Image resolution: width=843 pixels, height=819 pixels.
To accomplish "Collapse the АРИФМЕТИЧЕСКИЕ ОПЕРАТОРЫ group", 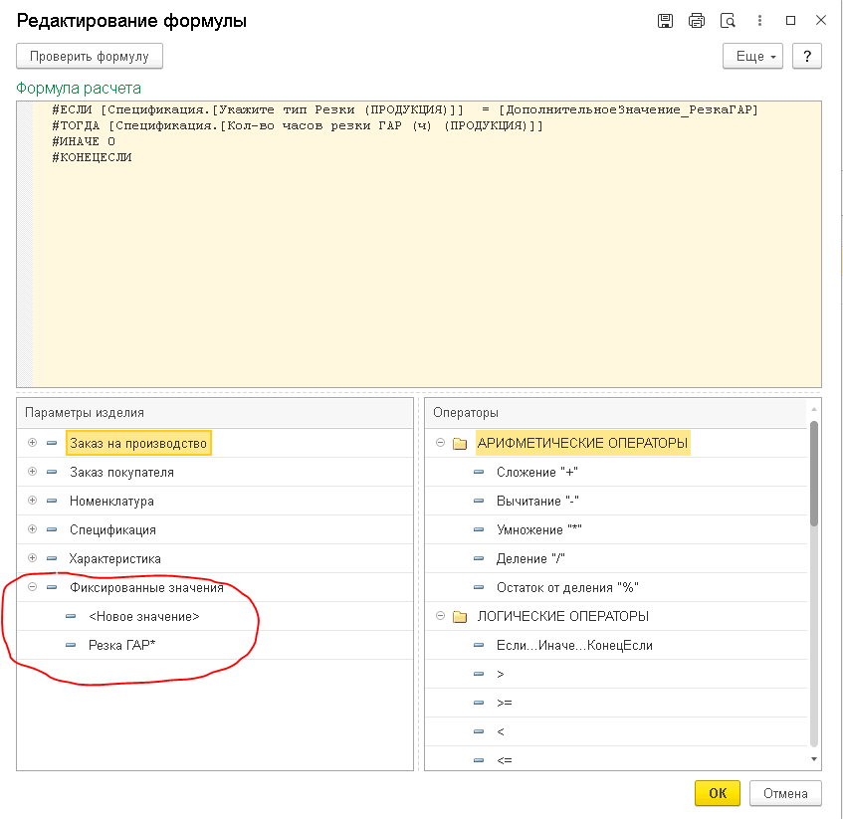I will pos(440,444).
